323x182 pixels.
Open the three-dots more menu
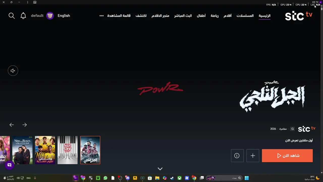click(x=101, y=16)
